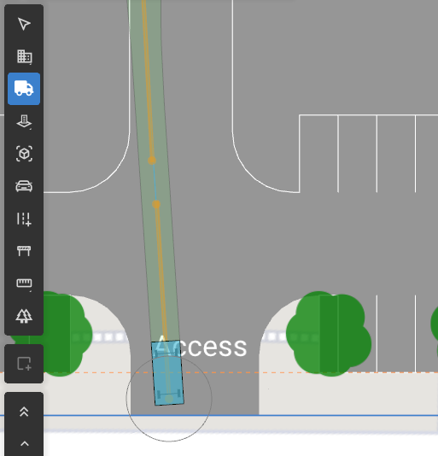Select the blue truck vehicle shape
This screenshot has height=456, width=438.
tap(167, 373)
